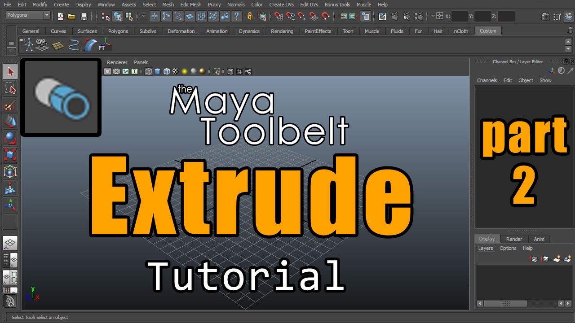Activate the Move tool cone icon
575x323 pixels.
(x=10, y=122)
